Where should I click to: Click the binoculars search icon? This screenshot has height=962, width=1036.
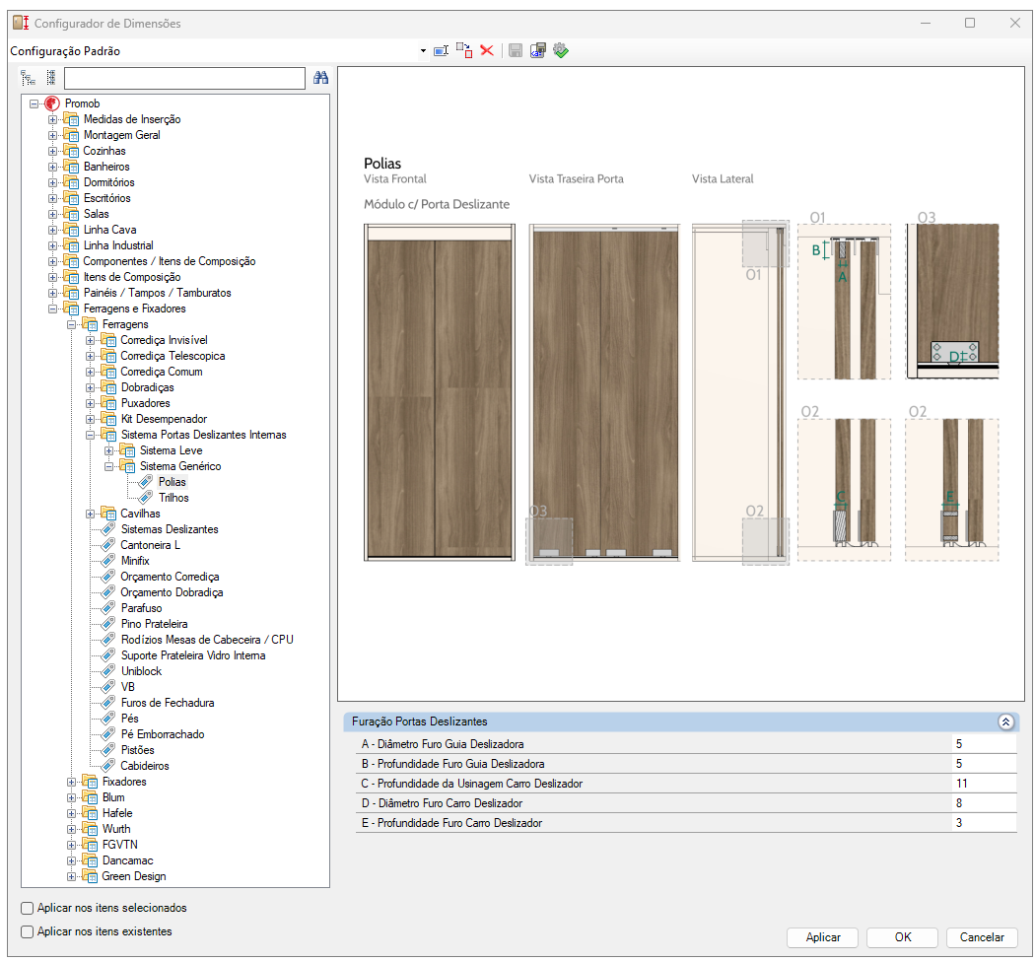pyautogui.click(x=321, y=78)
